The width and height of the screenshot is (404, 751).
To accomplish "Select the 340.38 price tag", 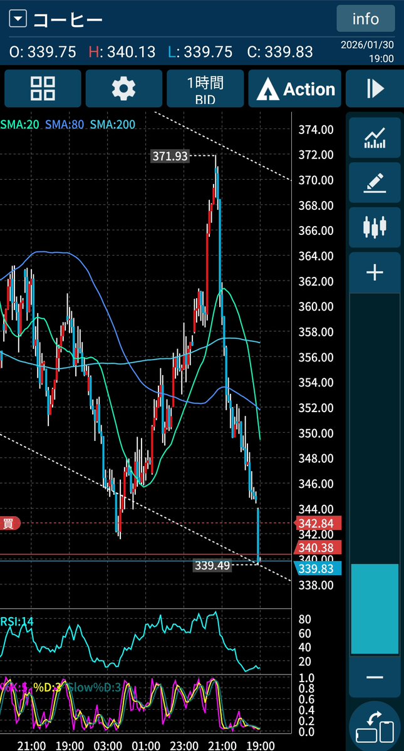I will [x=319, y=547].
